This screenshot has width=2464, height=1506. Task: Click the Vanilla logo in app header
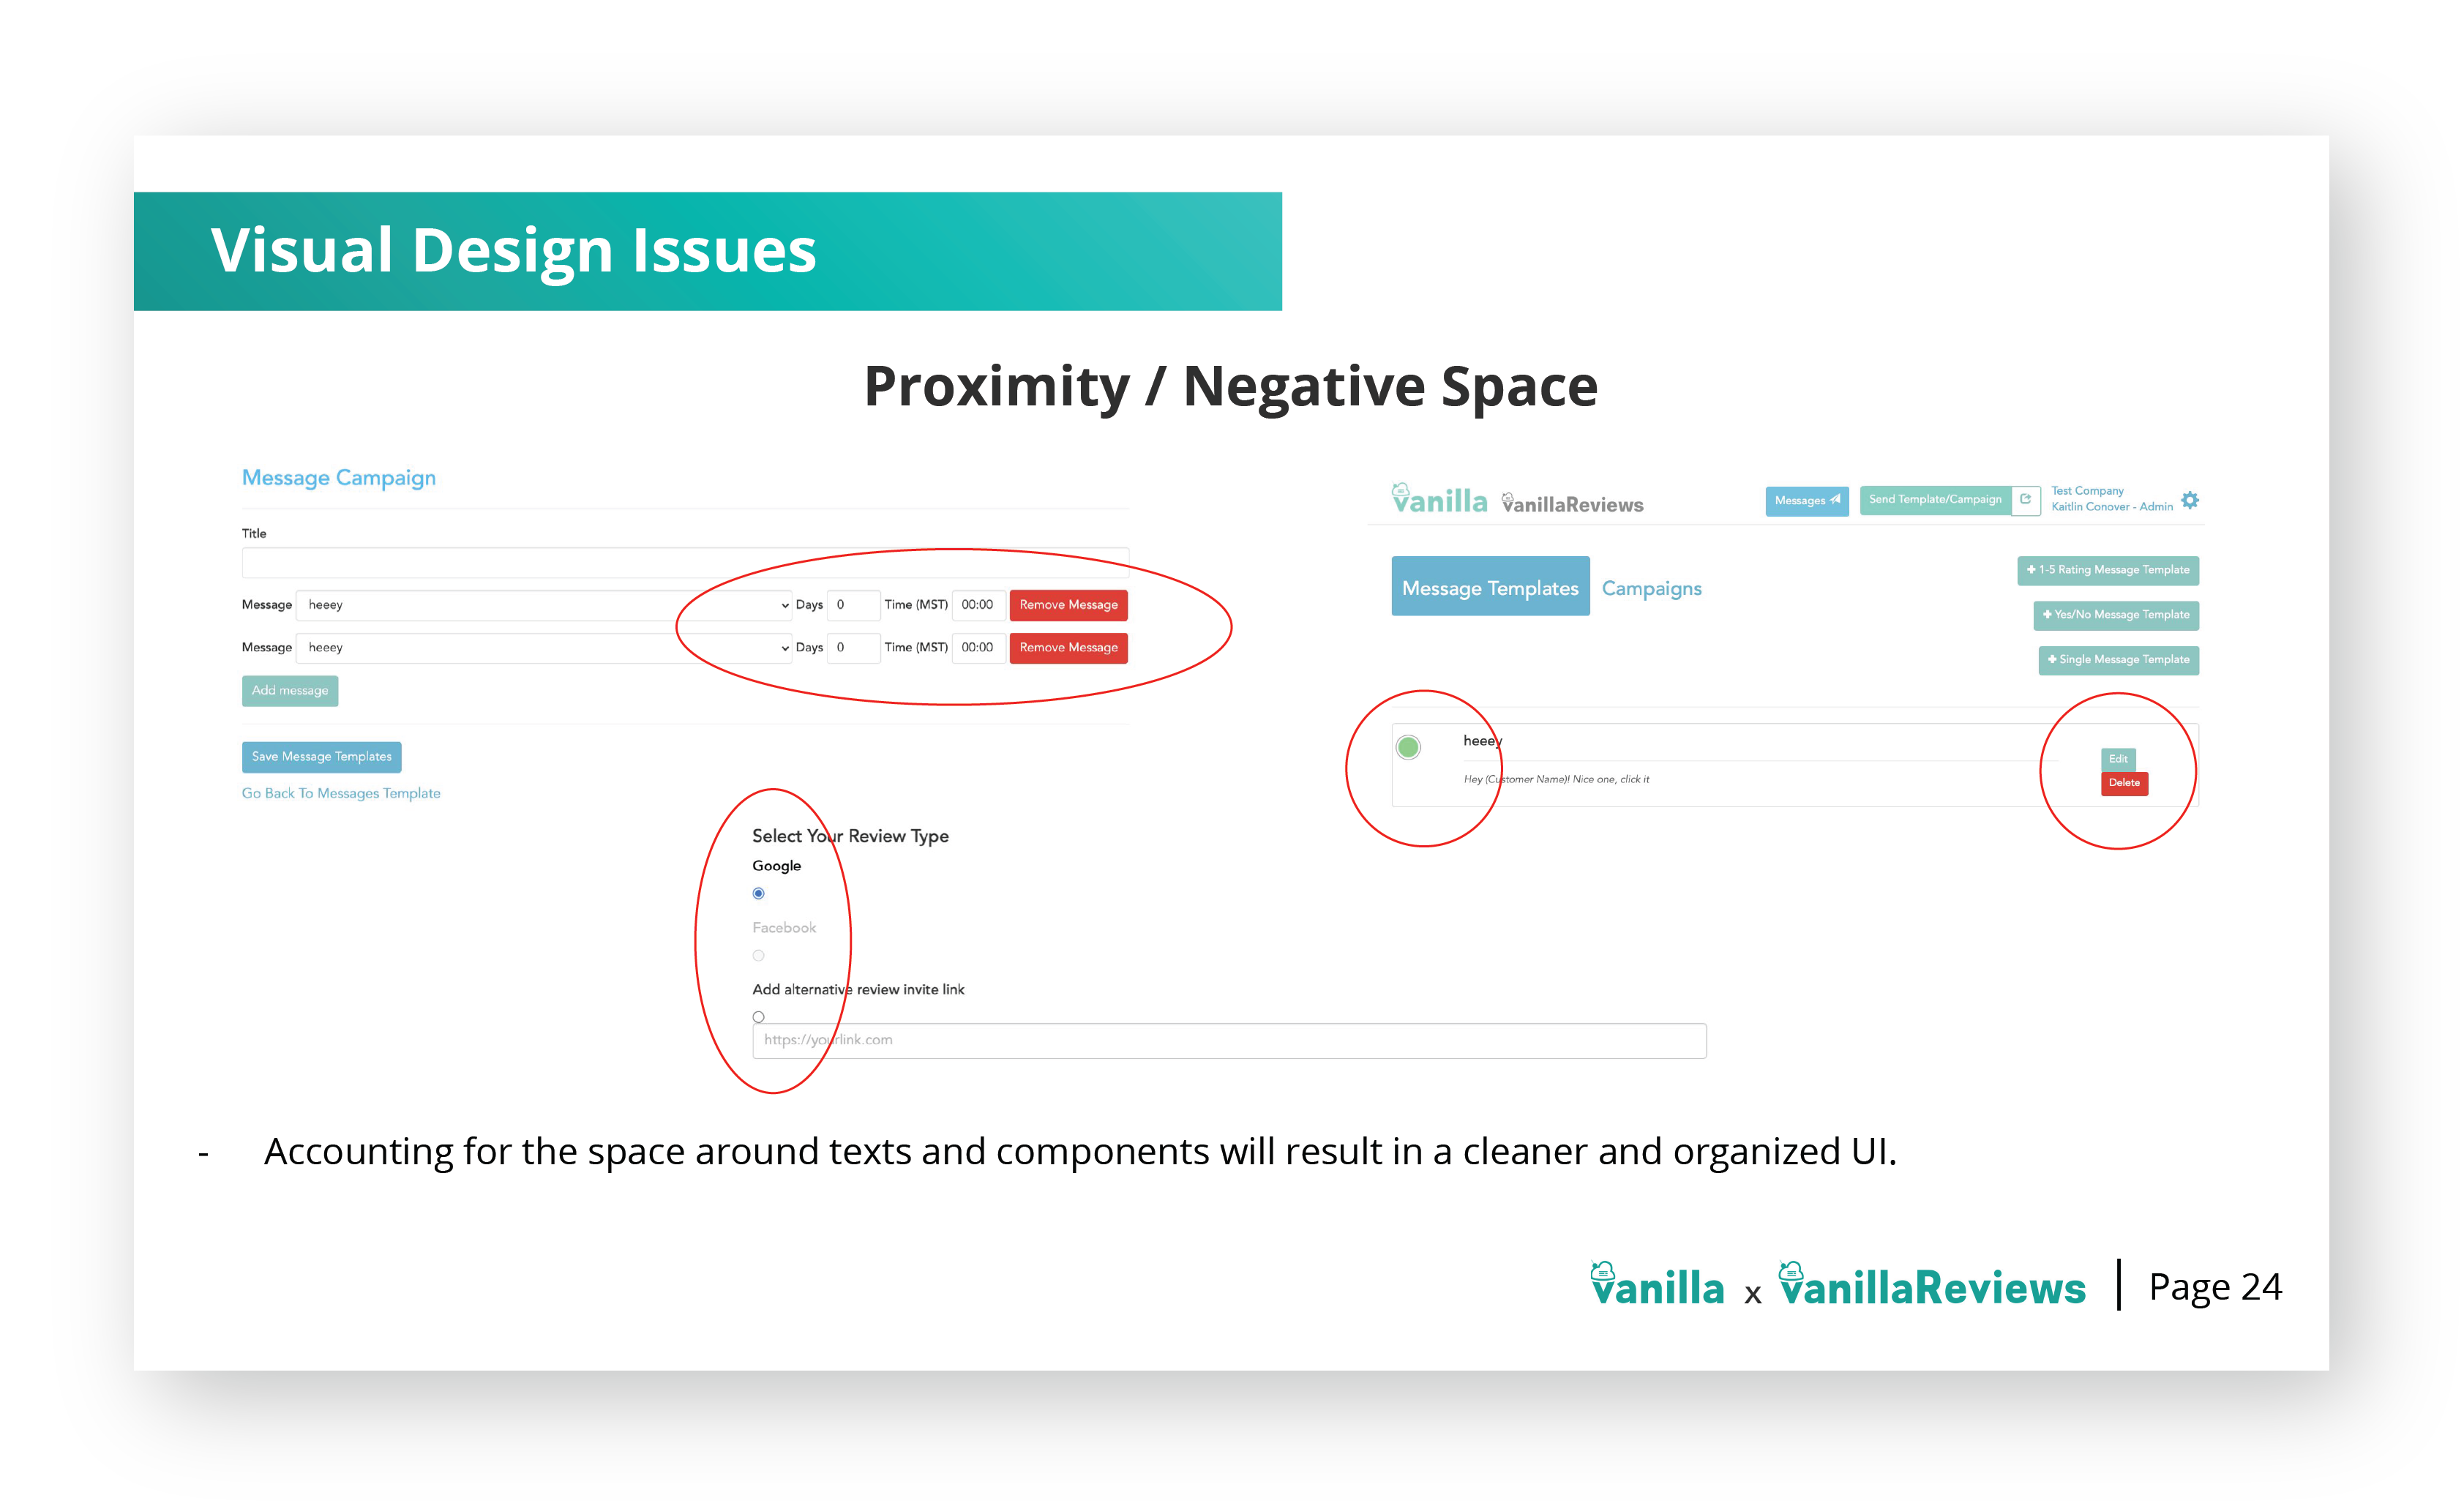[x=1439, y=499]
